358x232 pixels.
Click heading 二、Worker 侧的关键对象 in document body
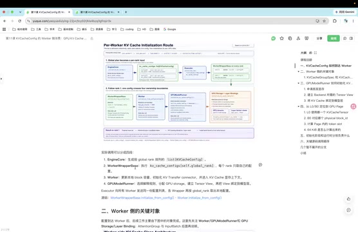click(131, 211)
